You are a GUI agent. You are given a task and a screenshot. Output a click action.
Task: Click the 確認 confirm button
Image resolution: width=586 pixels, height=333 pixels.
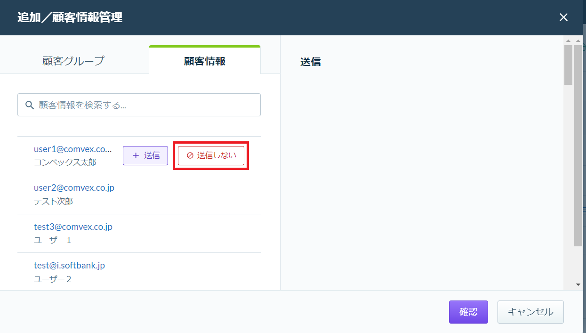click(x=468, y=312)
